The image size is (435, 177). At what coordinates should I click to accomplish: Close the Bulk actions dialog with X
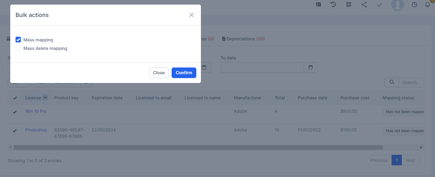[x=191, y=15]
